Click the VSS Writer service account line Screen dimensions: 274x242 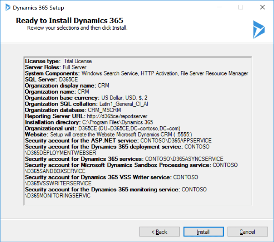111,177
